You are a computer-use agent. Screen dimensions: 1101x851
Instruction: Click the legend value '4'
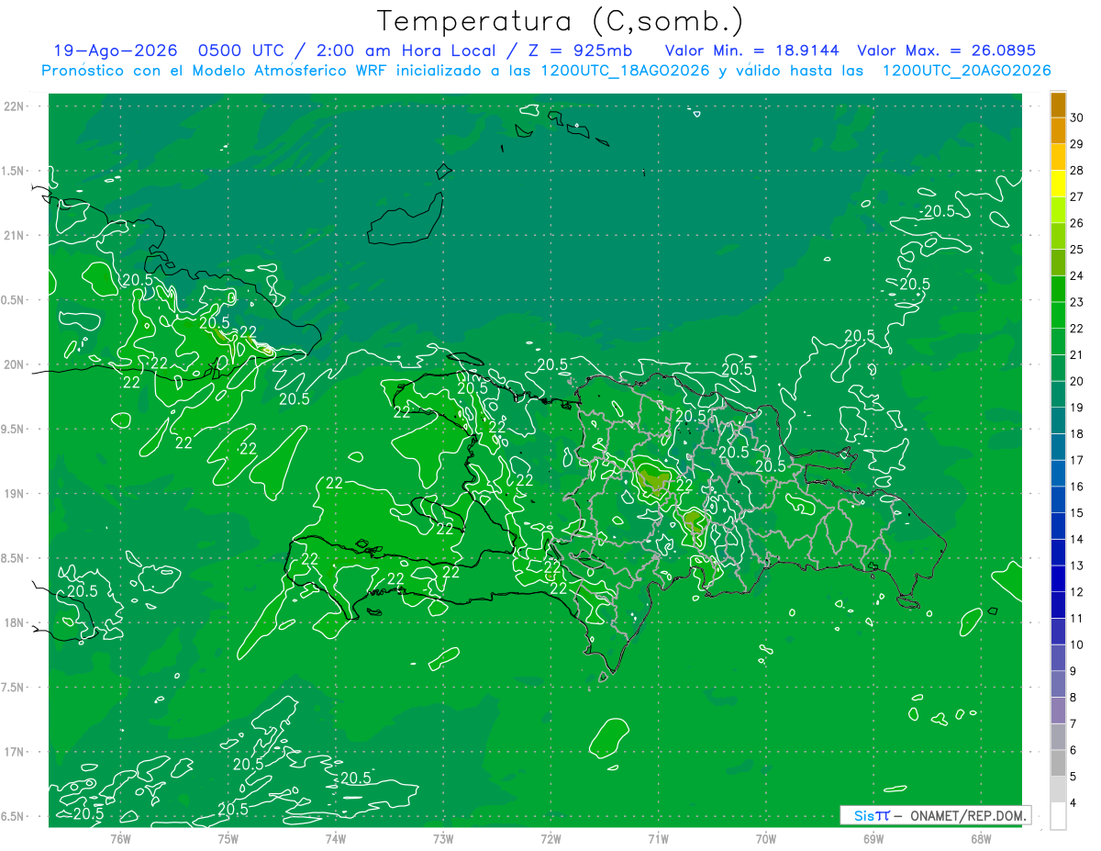(1074, 804)
